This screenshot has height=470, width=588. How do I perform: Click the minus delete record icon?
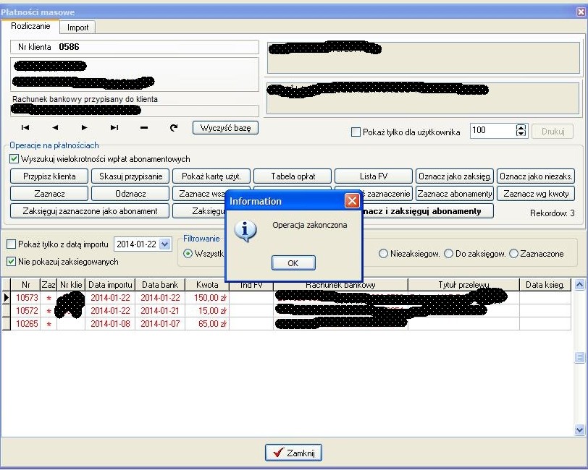pos(144,128)
